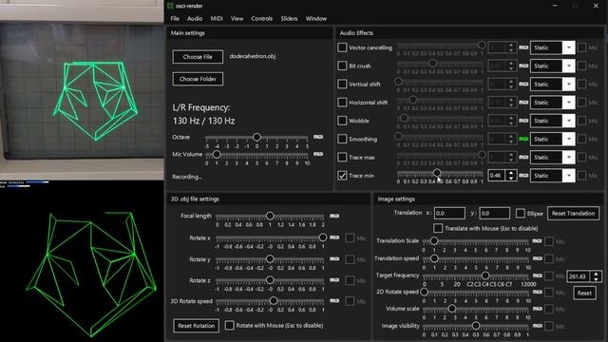Viewport: 608px width, 342px height.
Task: Click the MIDI icon for Rotate y
Action: coord(334,258)
